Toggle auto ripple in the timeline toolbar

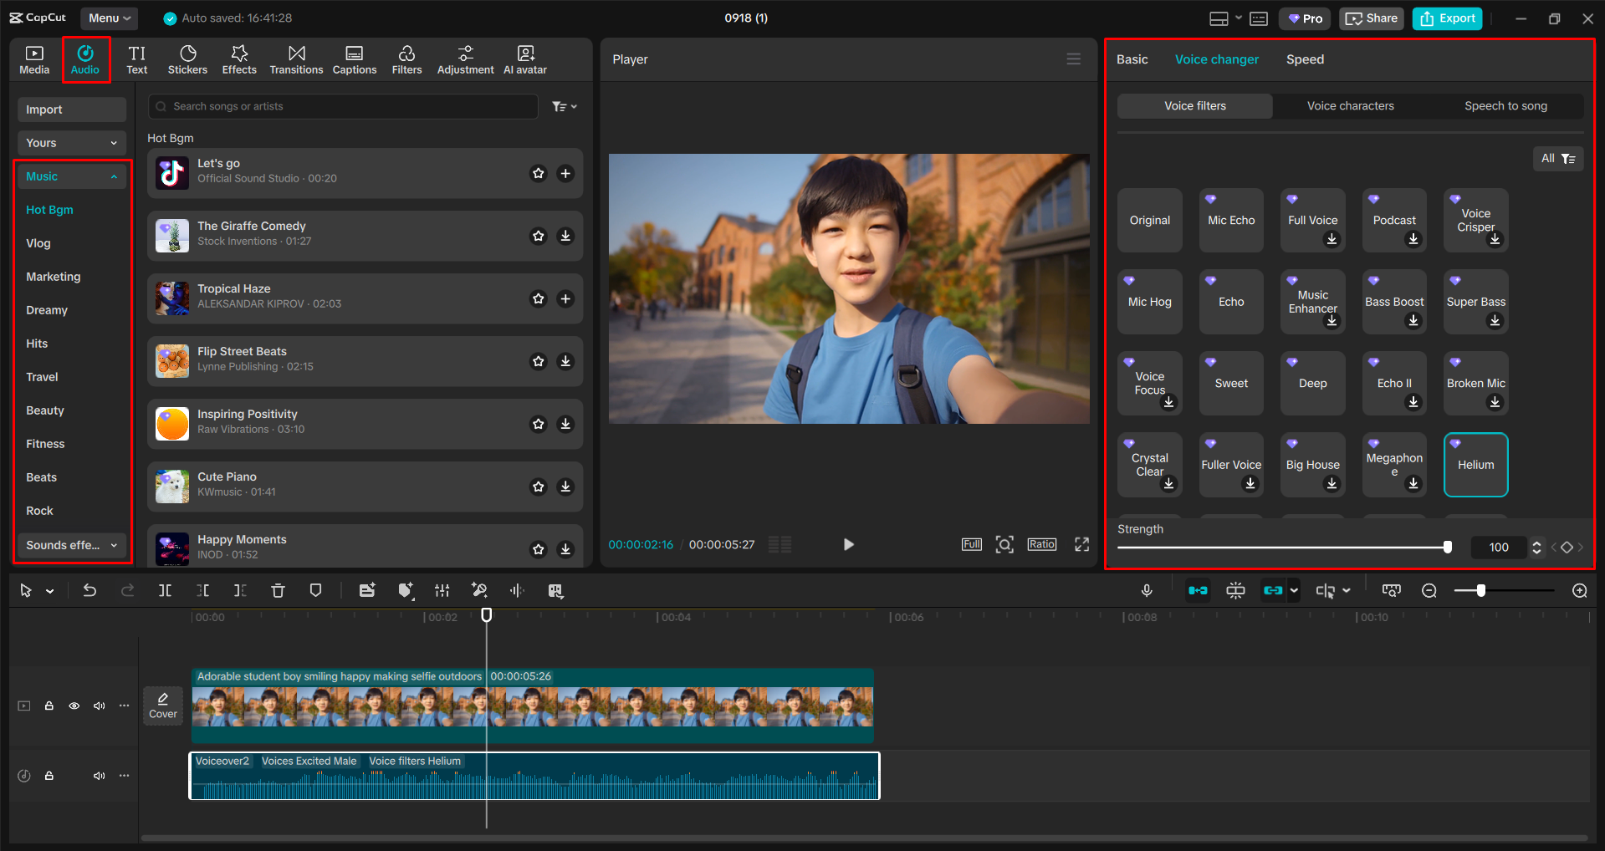point(1199,590)
